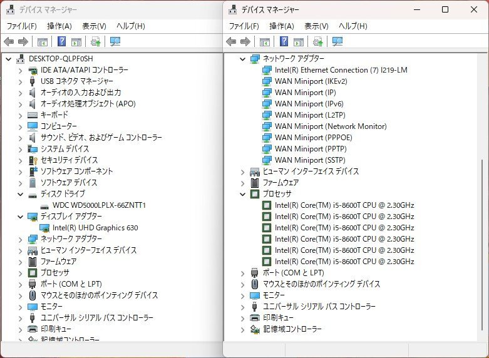The image size is (489, 358).
Task: Click the プロセッサ icon in left window
Action: pyautogui.click(x=33, y=273)
